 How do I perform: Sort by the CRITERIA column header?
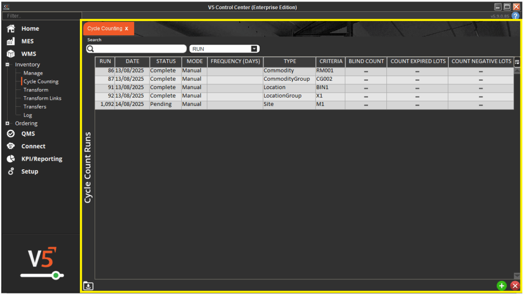331,62
